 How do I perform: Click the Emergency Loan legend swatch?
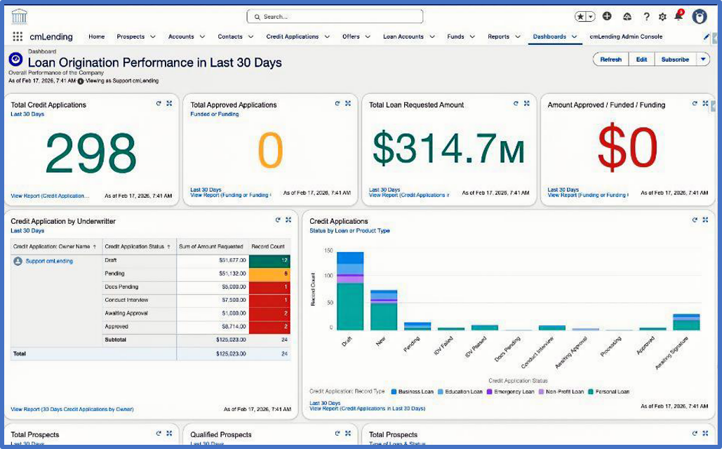click(490, 392)
